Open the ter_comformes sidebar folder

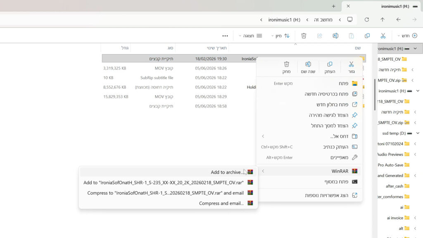coord(393,197)
